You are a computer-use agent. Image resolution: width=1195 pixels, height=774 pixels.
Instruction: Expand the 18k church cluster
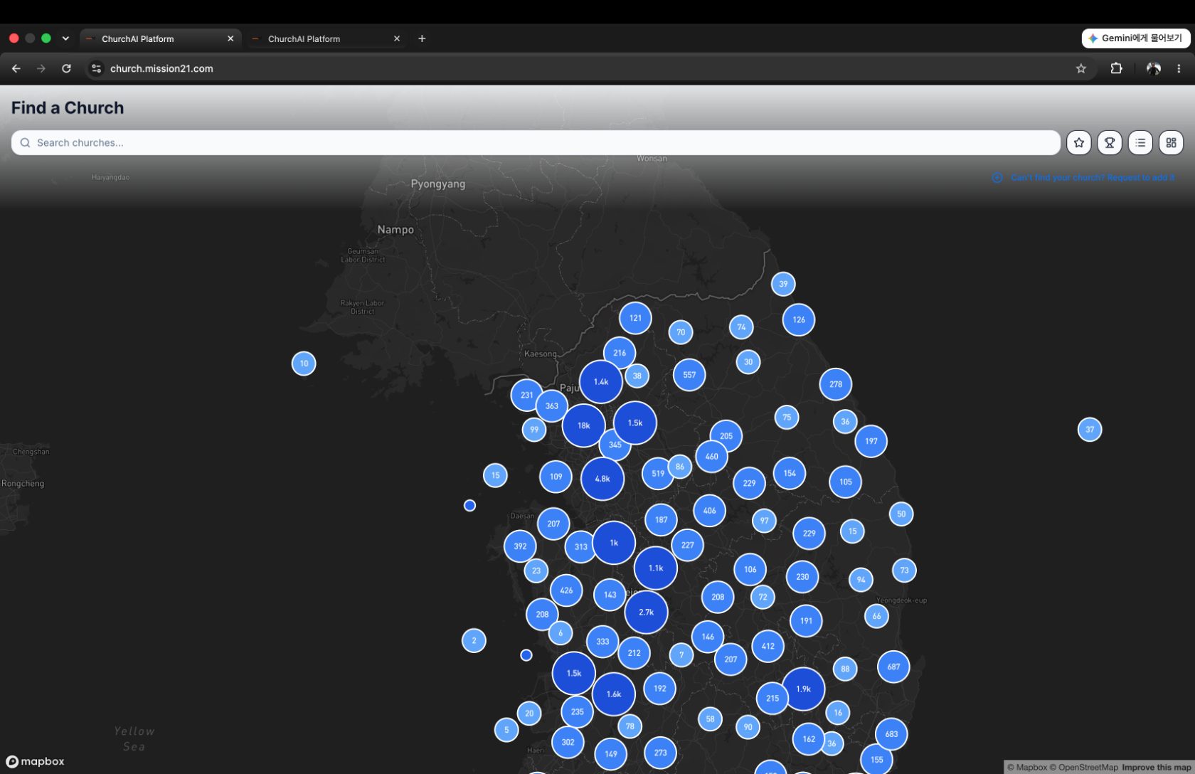tap(583, 425)
